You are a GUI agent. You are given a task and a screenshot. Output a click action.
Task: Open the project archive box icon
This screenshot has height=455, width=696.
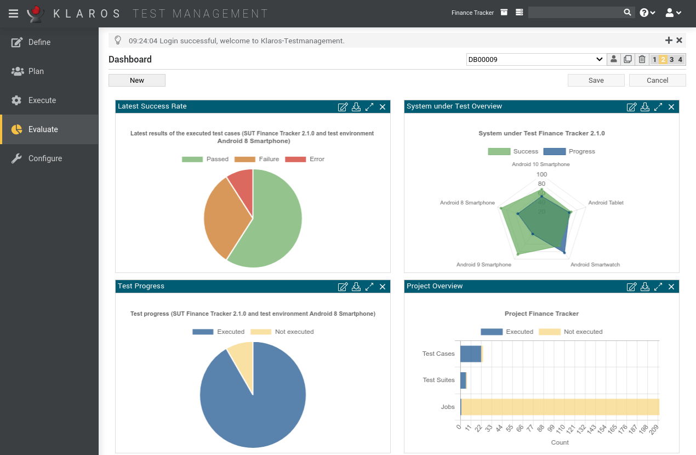pyautogui.click(x=504, y=12)
